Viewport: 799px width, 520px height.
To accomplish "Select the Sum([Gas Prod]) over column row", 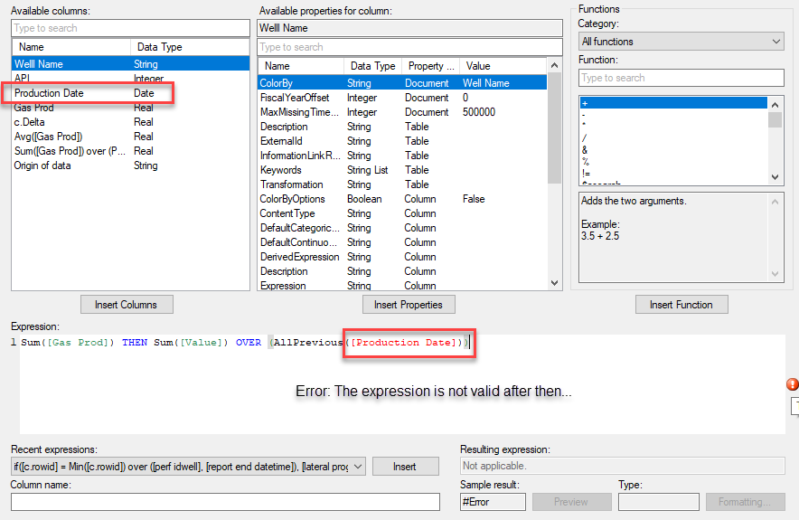I will tap(130, 151).
